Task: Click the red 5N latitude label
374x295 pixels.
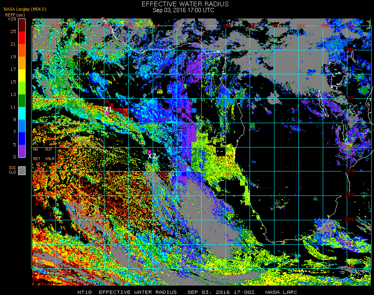Action: (x=350, y=50)
